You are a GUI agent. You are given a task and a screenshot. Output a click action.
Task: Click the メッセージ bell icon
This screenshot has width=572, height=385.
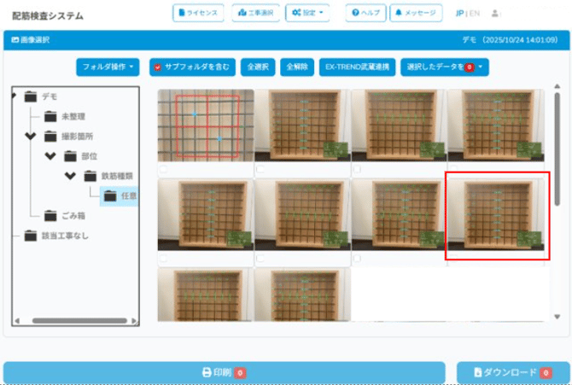[400, 14]
